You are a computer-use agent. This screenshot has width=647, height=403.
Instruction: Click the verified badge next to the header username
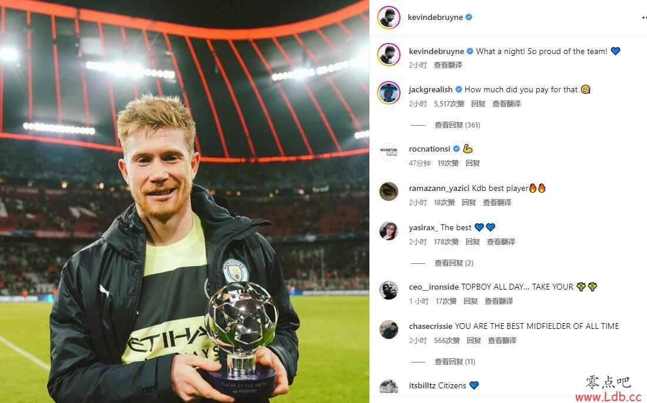[x=469, y=17]
